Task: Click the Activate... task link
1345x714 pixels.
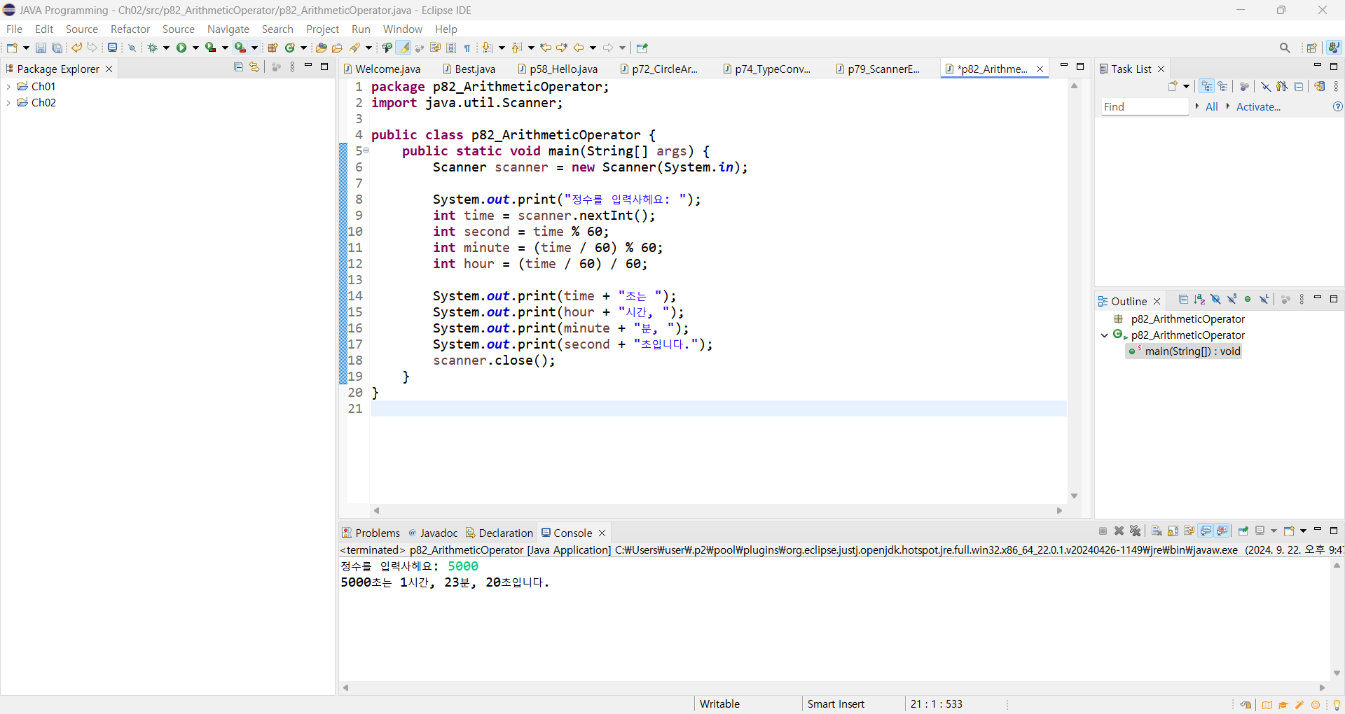Action: [1258, 106]
